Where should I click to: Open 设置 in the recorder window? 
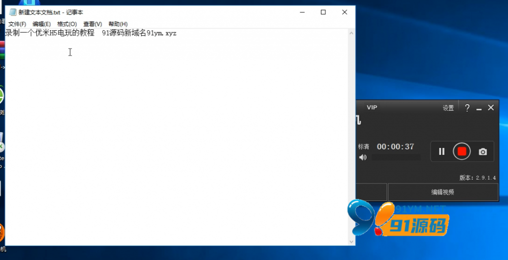tap(448, 108)
